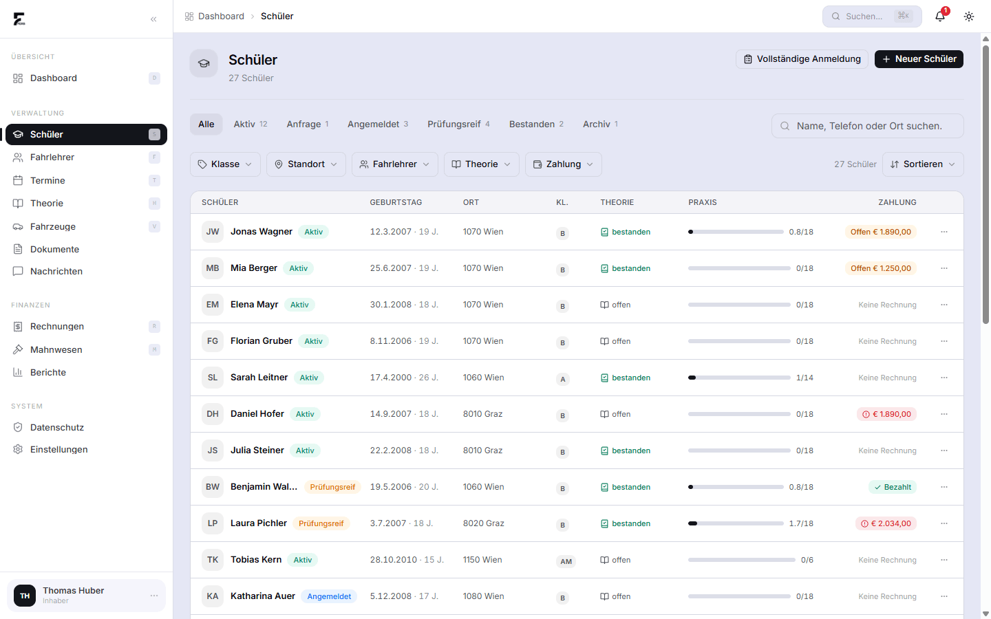Click Sarah Leitner's SL avatar
Image resolution: width=991 pixels, height=619 pixels.
[x=213, y=378]
